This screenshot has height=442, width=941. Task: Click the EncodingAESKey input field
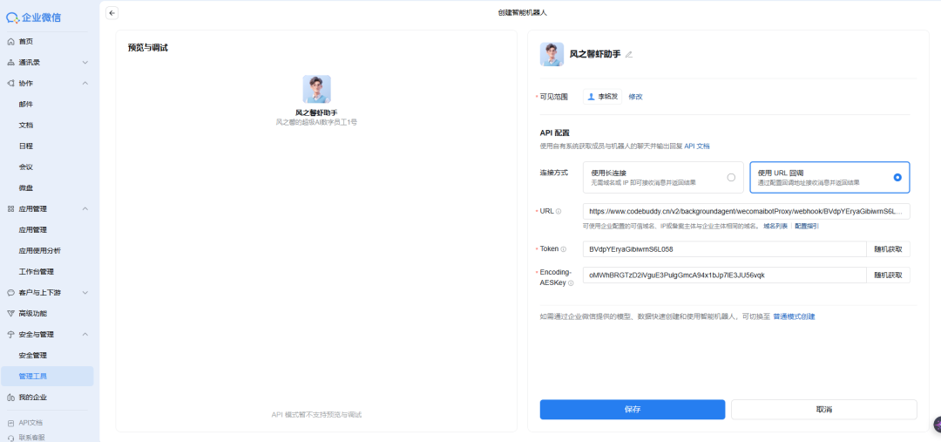point(724,275)
